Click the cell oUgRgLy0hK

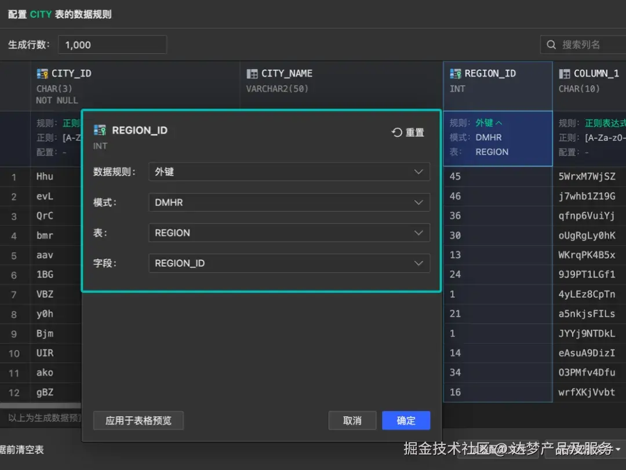point(589,235)
